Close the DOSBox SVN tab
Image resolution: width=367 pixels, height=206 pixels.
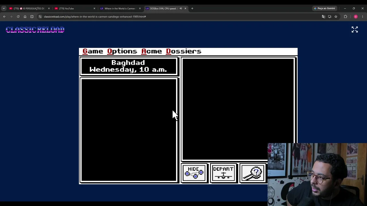click(185, 9)
